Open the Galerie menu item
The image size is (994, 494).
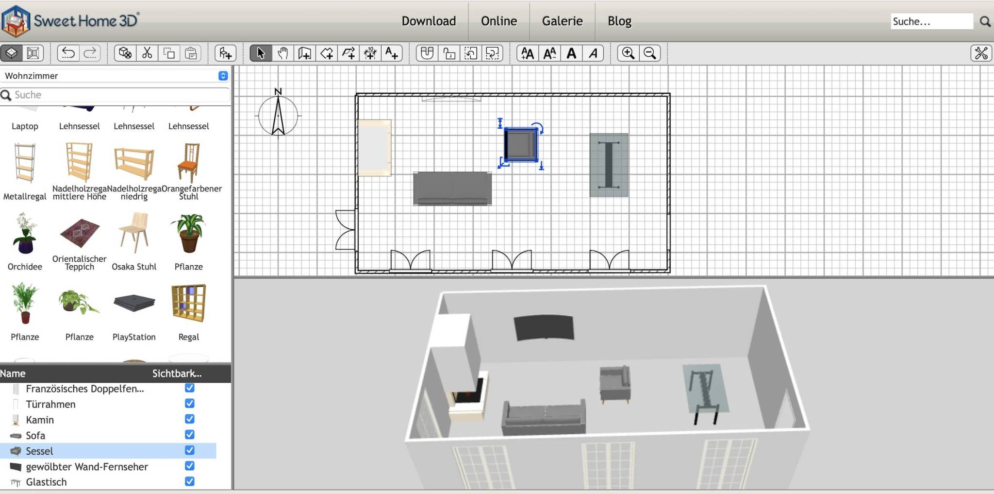tap(562, 21)
